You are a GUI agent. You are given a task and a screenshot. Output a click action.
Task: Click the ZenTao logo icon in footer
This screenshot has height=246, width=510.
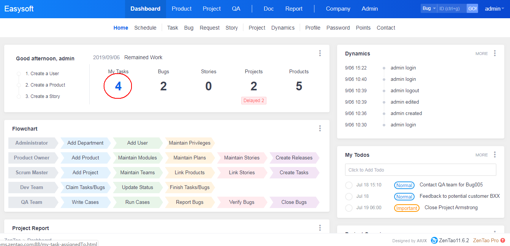coord(434,240)
